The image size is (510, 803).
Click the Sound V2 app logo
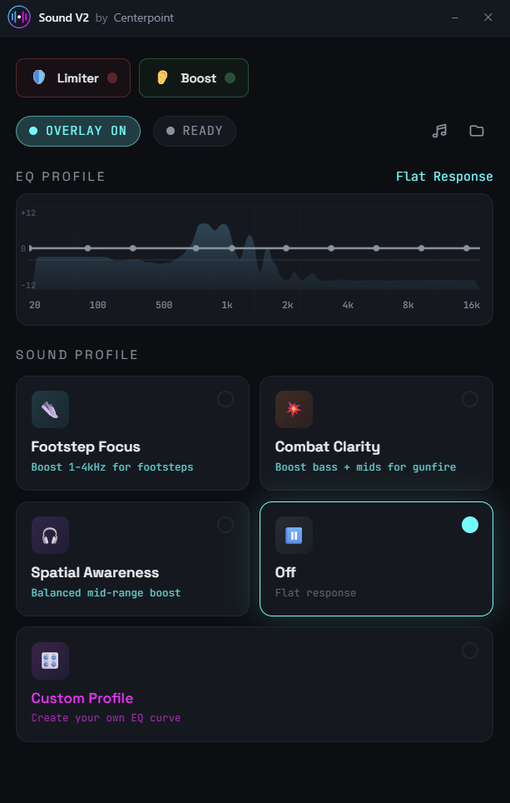[x=19, y=17]
